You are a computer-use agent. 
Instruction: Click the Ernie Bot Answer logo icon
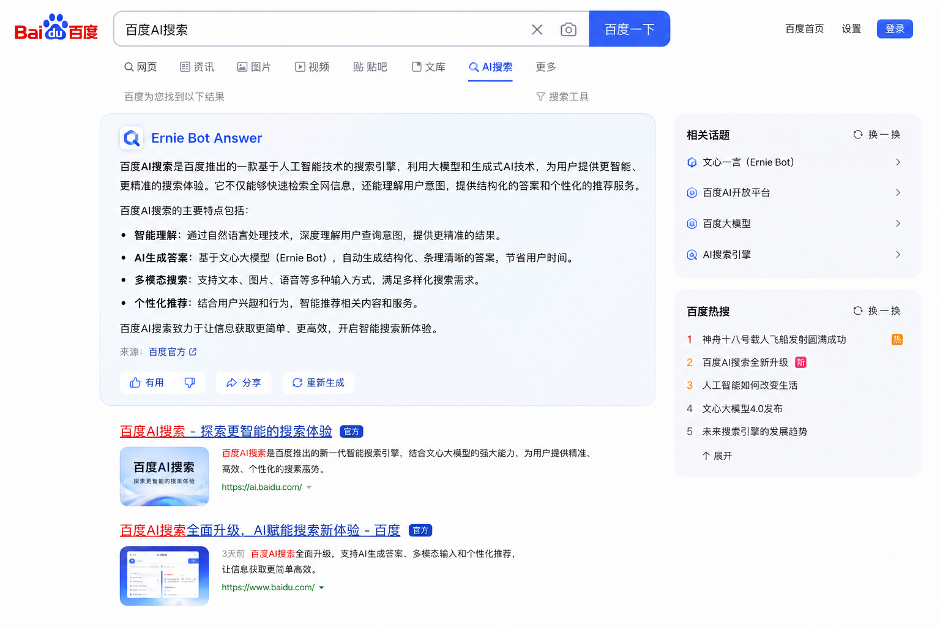point(132,138)
